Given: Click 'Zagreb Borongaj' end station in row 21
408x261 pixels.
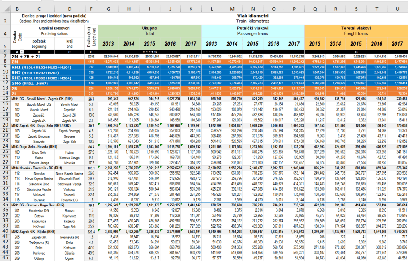Looking at the screenshot, I should point(69,131).
